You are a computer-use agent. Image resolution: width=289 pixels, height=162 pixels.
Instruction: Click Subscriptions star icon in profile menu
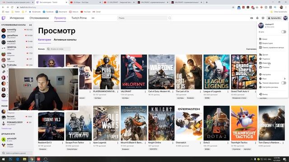point(260,59)
